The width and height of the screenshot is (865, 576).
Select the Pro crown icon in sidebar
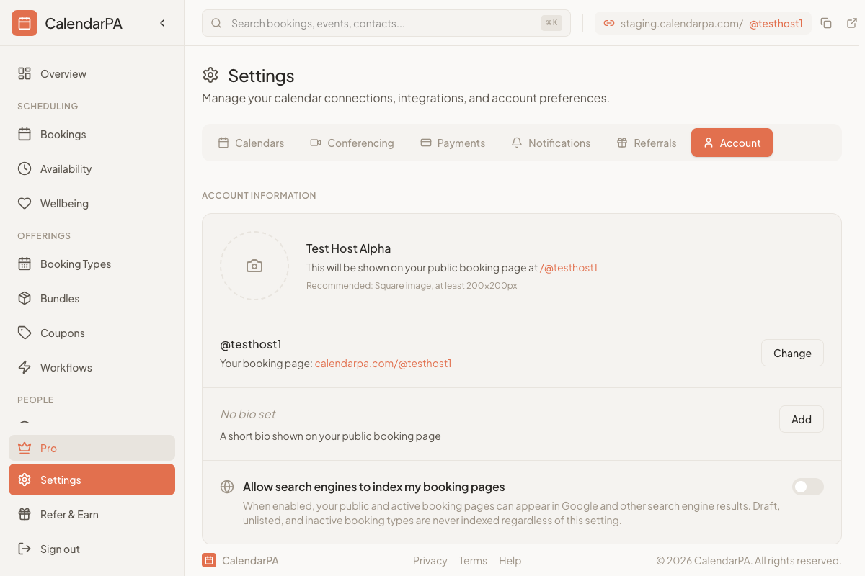[x=25, y=448]
